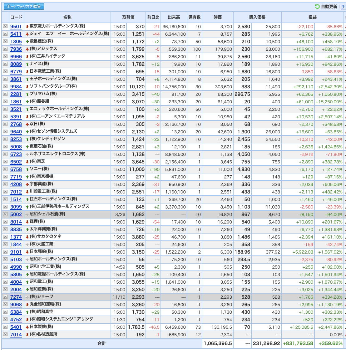Click the name 日本製鉄(株)
The width and height of the screenshot is (346, 350).
pyautogui.click(x=42, y=327)
